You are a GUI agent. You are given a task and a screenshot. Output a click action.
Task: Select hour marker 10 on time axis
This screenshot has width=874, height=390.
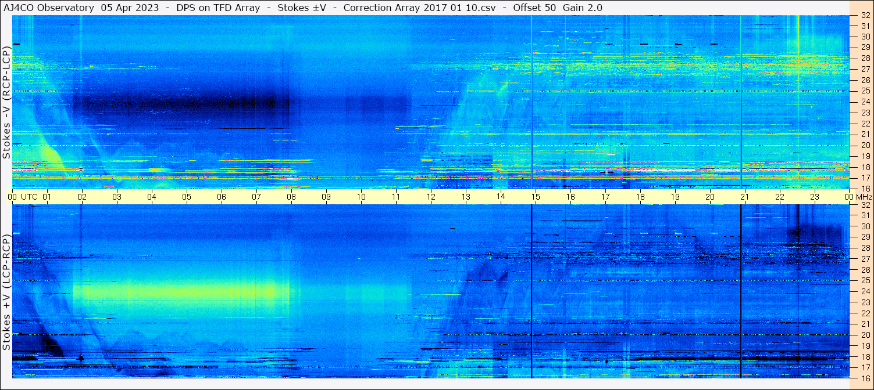(x=361, y=197)
